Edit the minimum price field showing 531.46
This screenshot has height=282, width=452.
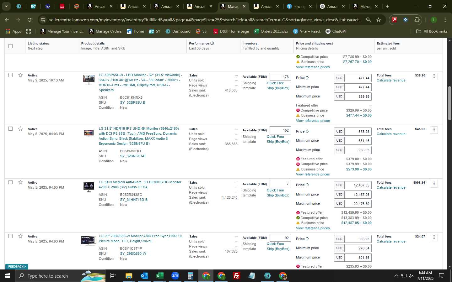[358, 141]
